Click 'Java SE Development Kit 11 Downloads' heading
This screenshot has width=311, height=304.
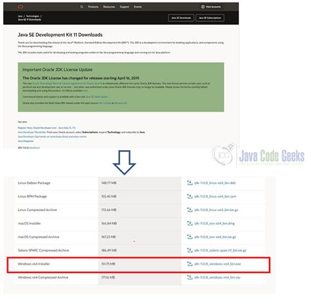click(60, 35)
